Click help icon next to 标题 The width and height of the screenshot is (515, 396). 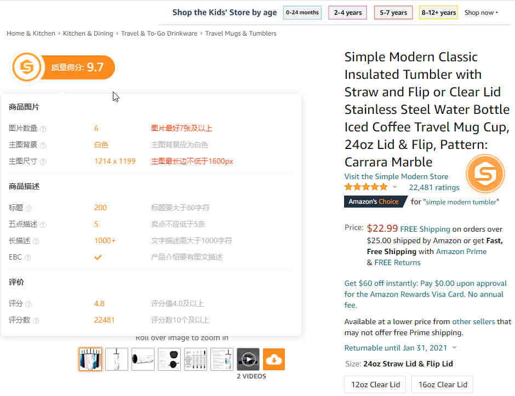pyautogui.click(x=28, y=208)
